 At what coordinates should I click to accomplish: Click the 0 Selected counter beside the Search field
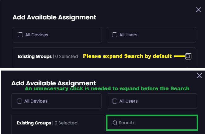(66, 123)
